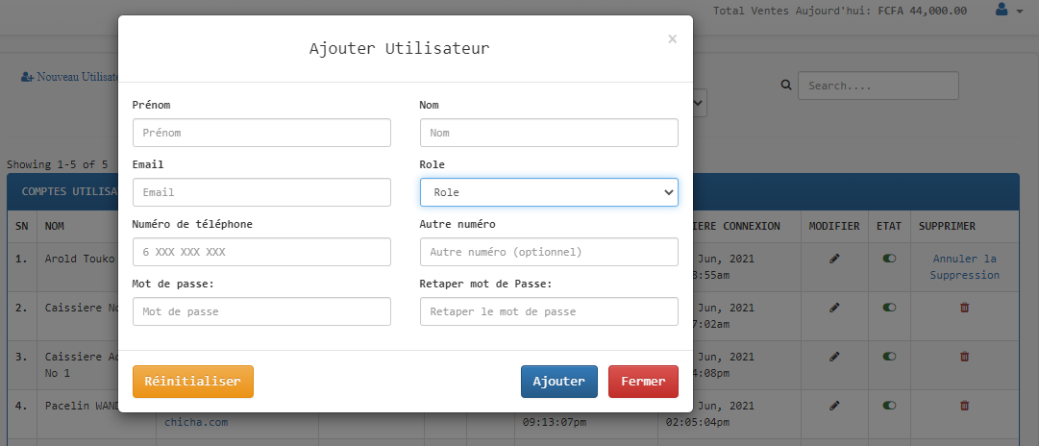
Task: Click the Réinitialiser button
Action: point(192,382)
